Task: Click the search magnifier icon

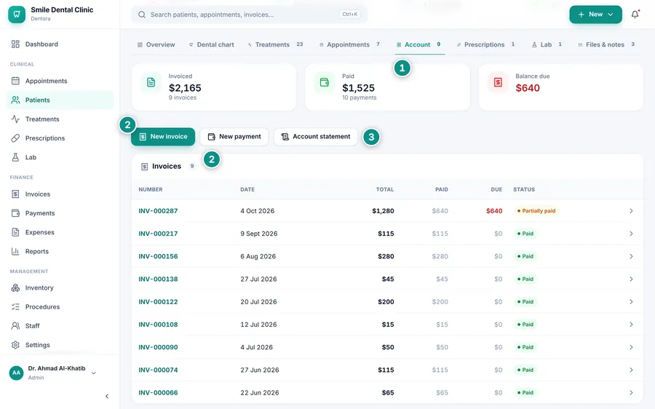Action: [142, 15]
